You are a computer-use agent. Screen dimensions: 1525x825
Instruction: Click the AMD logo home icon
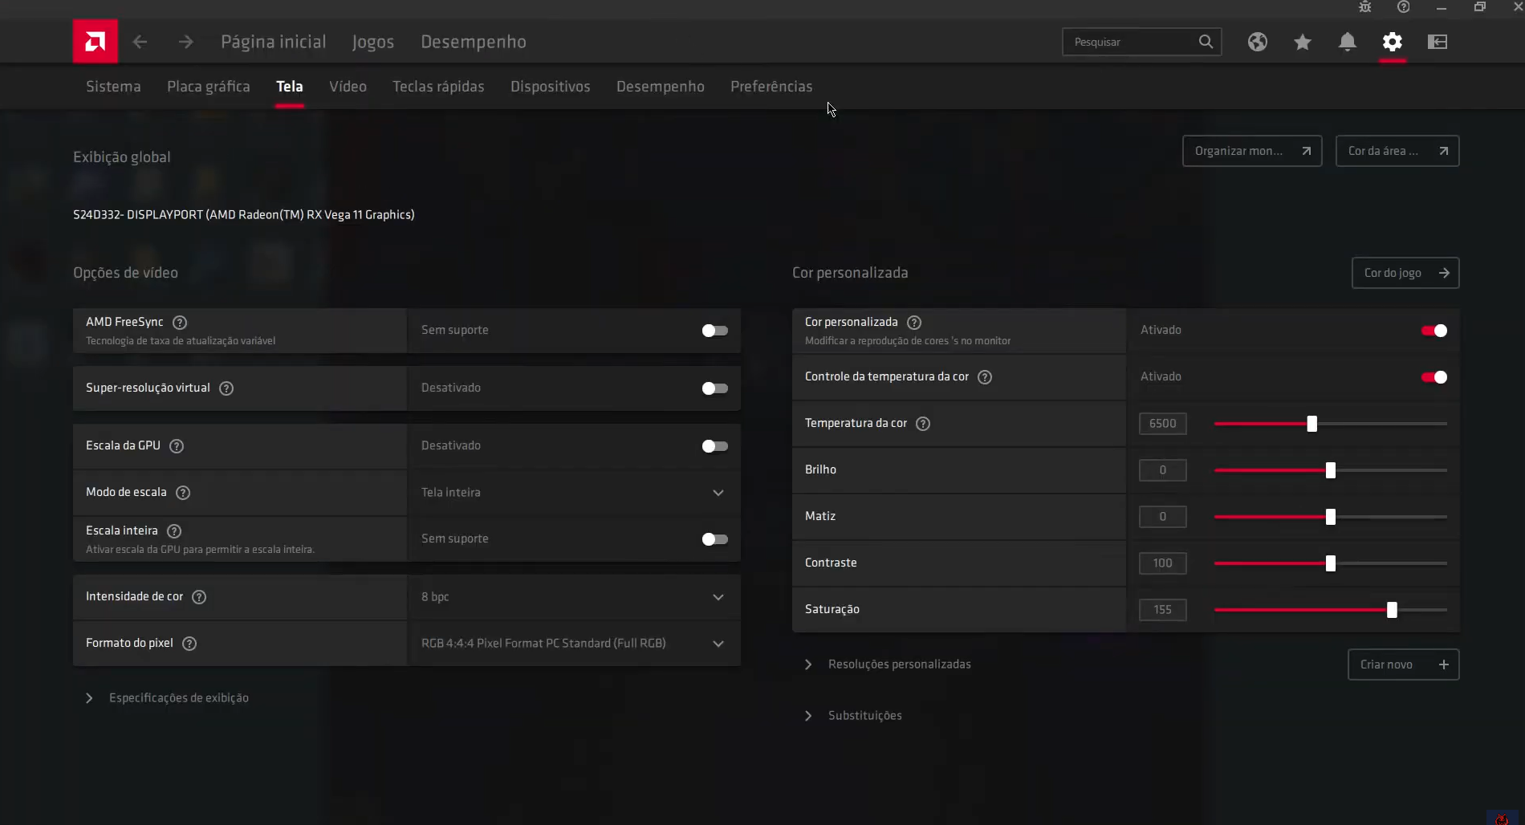[x=95, y=41]
